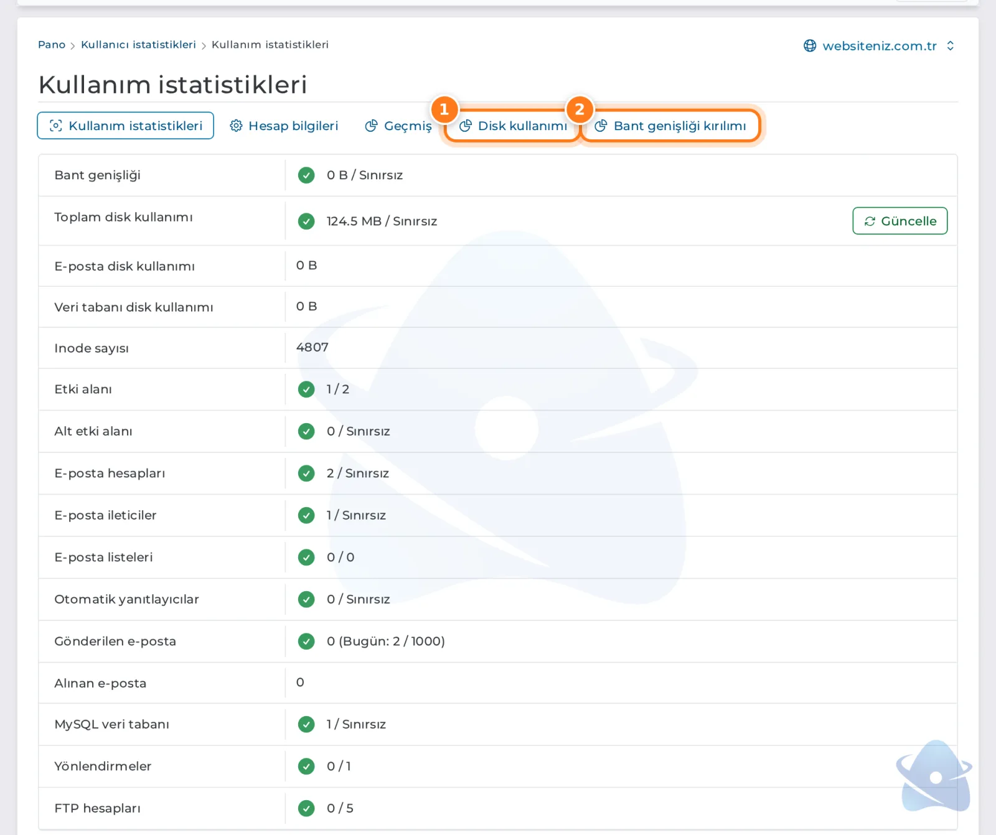996x835 pixels.
Task: Click the E-posta disk kullanımı label
Action: point(125,266)
